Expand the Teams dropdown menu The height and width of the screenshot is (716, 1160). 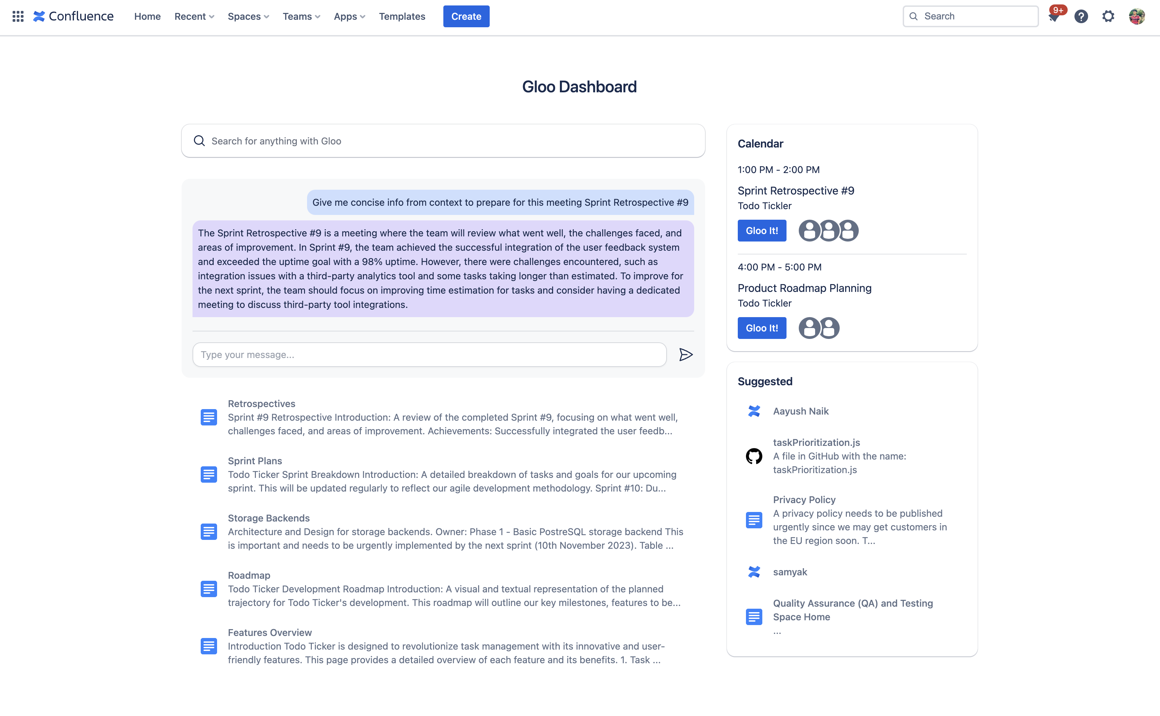click(x=301, y=17)
